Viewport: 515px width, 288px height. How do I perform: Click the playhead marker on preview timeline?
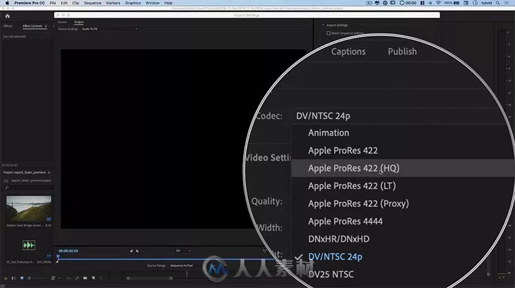58,257
